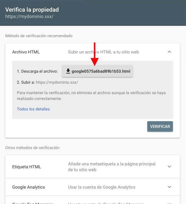The height and width of the screenshot is (204, 186).
Task: Click the download arrow icon beside the filename
Action: pos(68,71)
